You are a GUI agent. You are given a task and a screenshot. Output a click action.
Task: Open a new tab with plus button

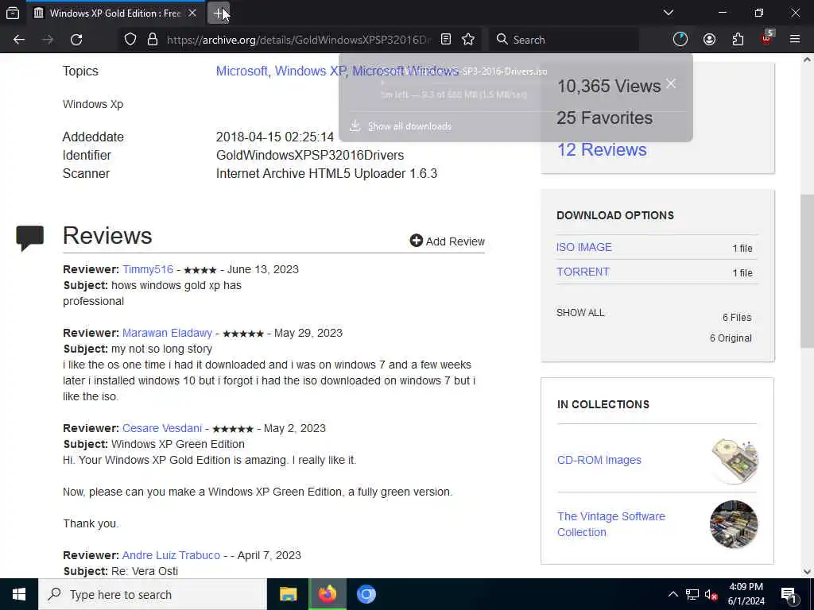click(x=219, y=13)
